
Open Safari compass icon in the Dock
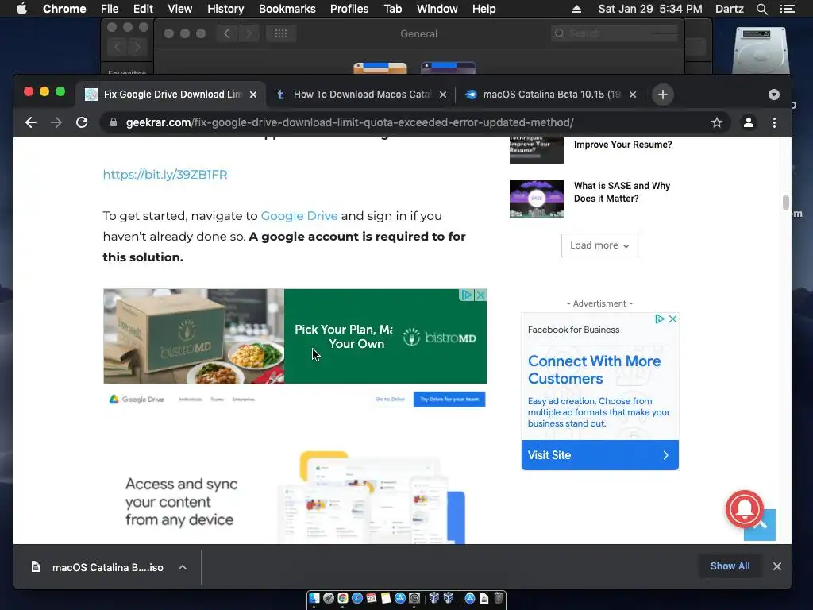(x=357, y=598)
